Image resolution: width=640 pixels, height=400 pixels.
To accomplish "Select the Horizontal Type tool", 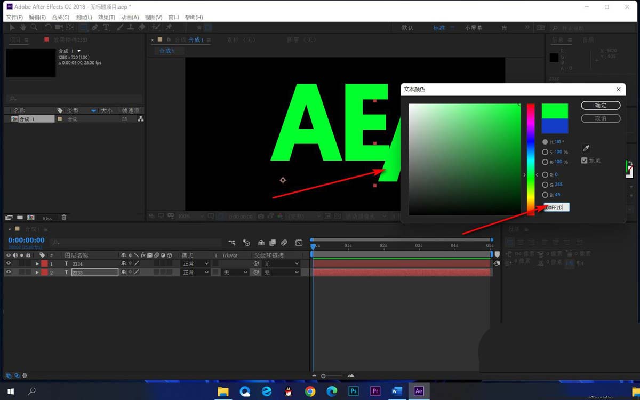I will [106, 27].
